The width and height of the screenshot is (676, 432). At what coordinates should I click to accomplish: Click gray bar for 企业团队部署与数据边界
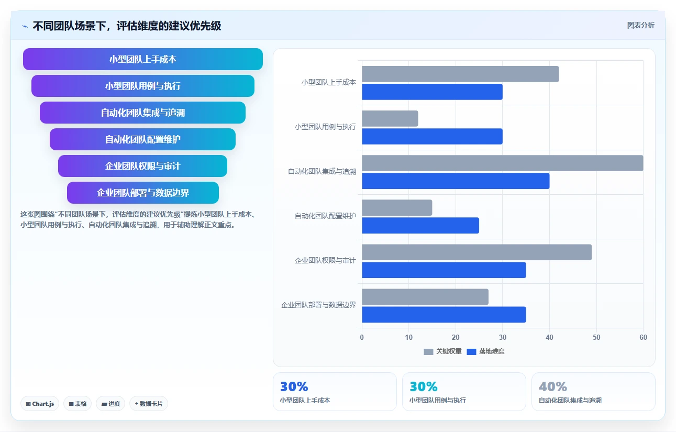click(x=425, y=296)
